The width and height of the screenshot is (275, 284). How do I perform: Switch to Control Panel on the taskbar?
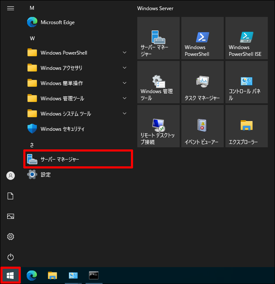coord(73,276)
